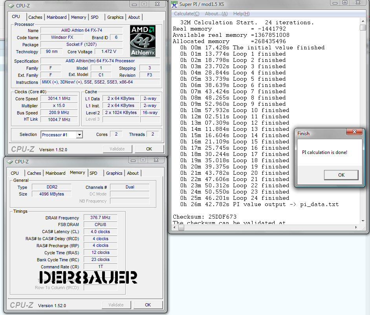This screenshot has height=315, width=370.
Task: Click the Specification field AMD Athlon(tm) 64 FX-74 Processor
Action: click(100, 61)
